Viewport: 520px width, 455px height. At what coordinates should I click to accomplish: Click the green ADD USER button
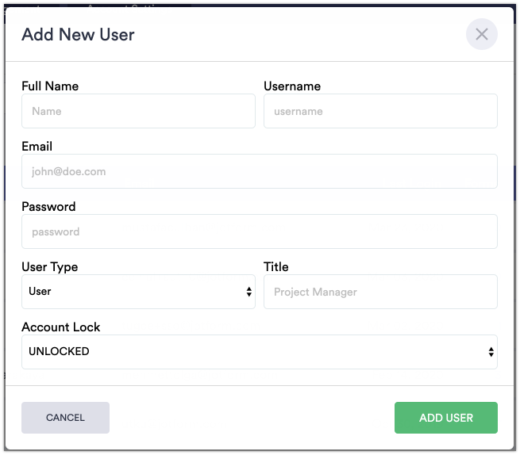[x=445, y=418]
